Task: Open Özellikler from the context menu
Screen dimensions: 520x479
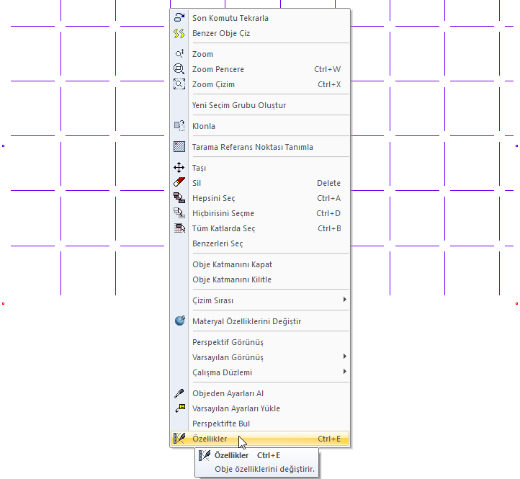Action: (x=260, y=439)
